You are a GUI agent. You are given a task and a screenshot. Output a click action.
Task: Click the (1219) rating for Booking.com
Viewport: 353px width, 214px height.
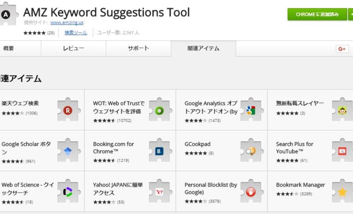click(x=111, y=160)
